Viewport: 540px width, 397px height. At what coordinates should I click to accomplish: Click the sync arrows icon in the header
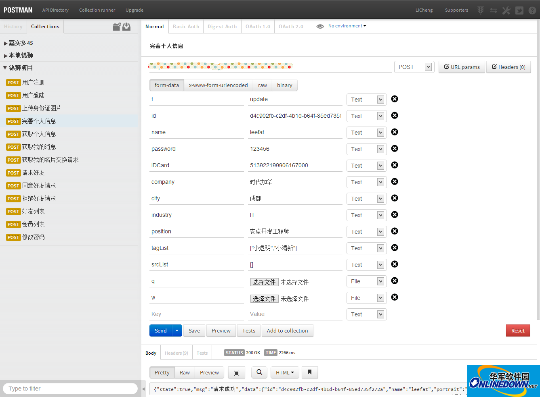pos(493,10)
